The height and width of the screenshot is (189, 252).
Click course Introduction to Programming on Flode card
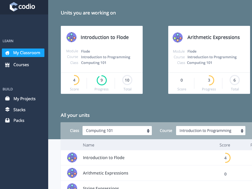coord(106,57)
